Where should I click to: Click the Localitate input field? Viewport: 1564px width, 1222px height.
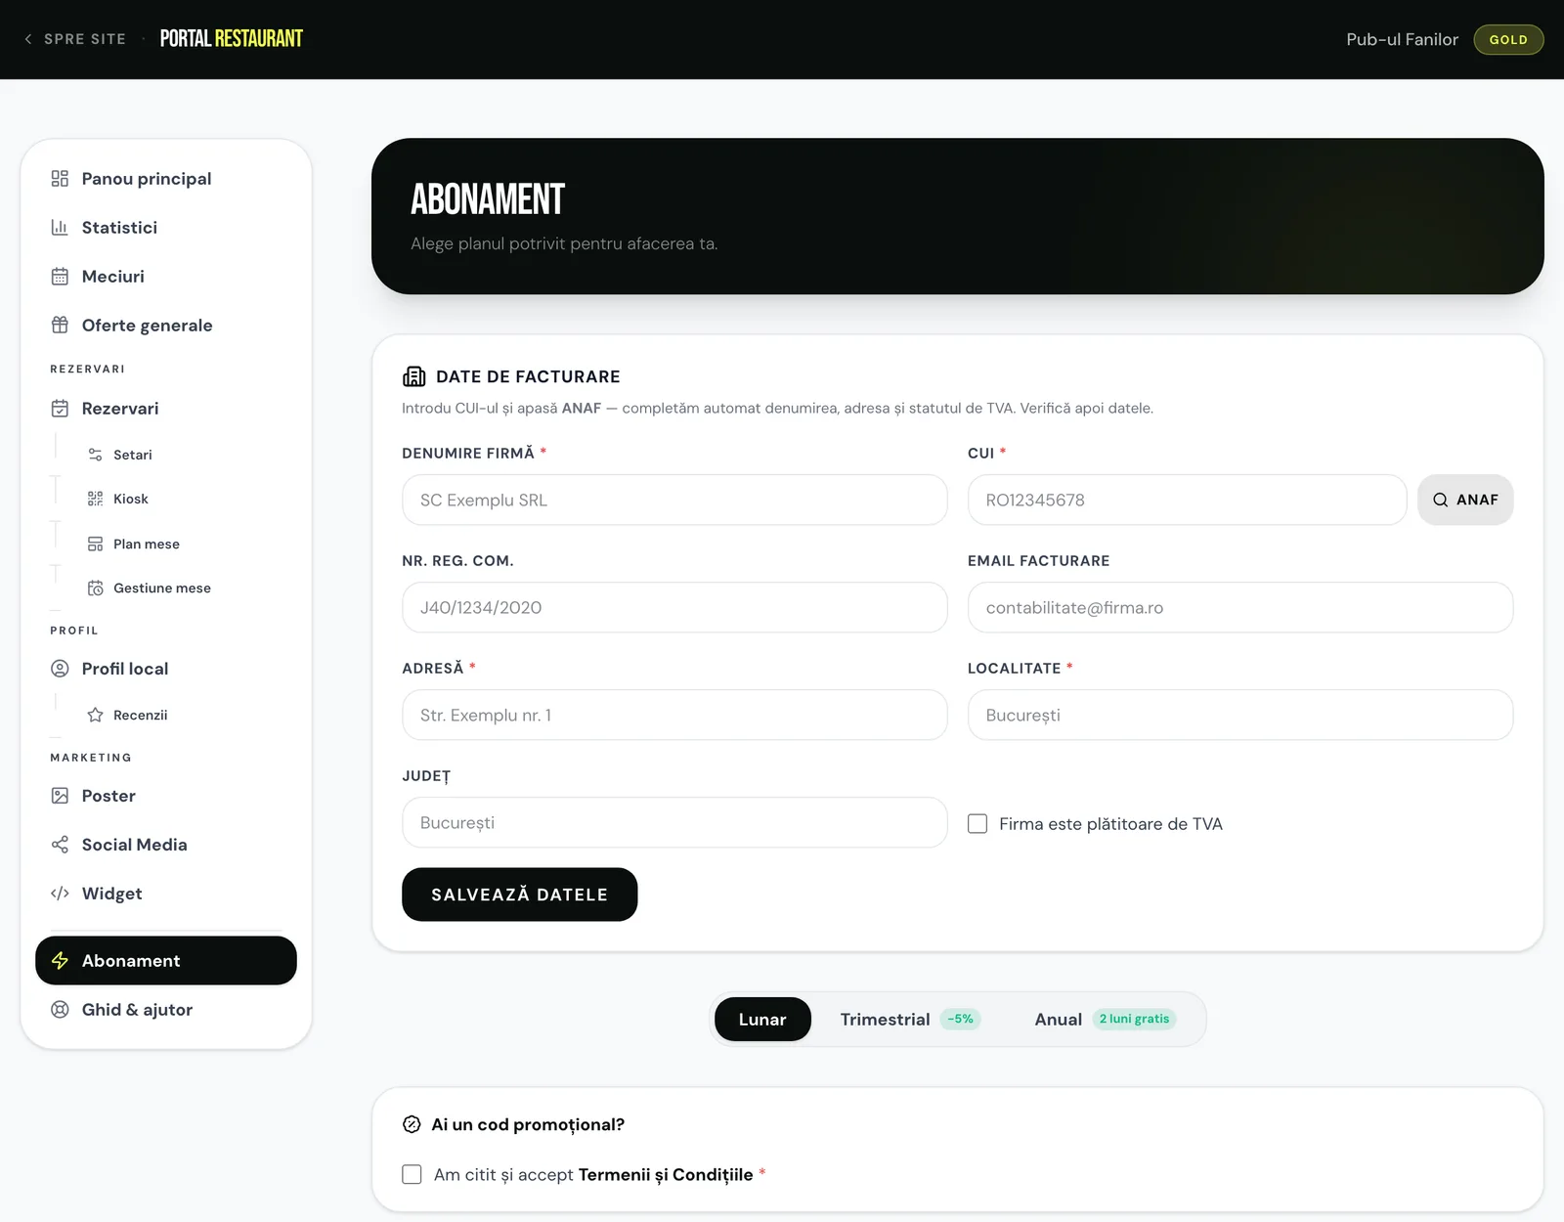[1240, 715]
